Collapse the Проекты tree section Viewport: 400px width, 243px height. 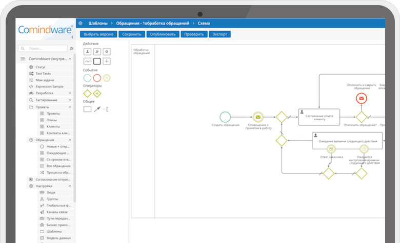70,107
